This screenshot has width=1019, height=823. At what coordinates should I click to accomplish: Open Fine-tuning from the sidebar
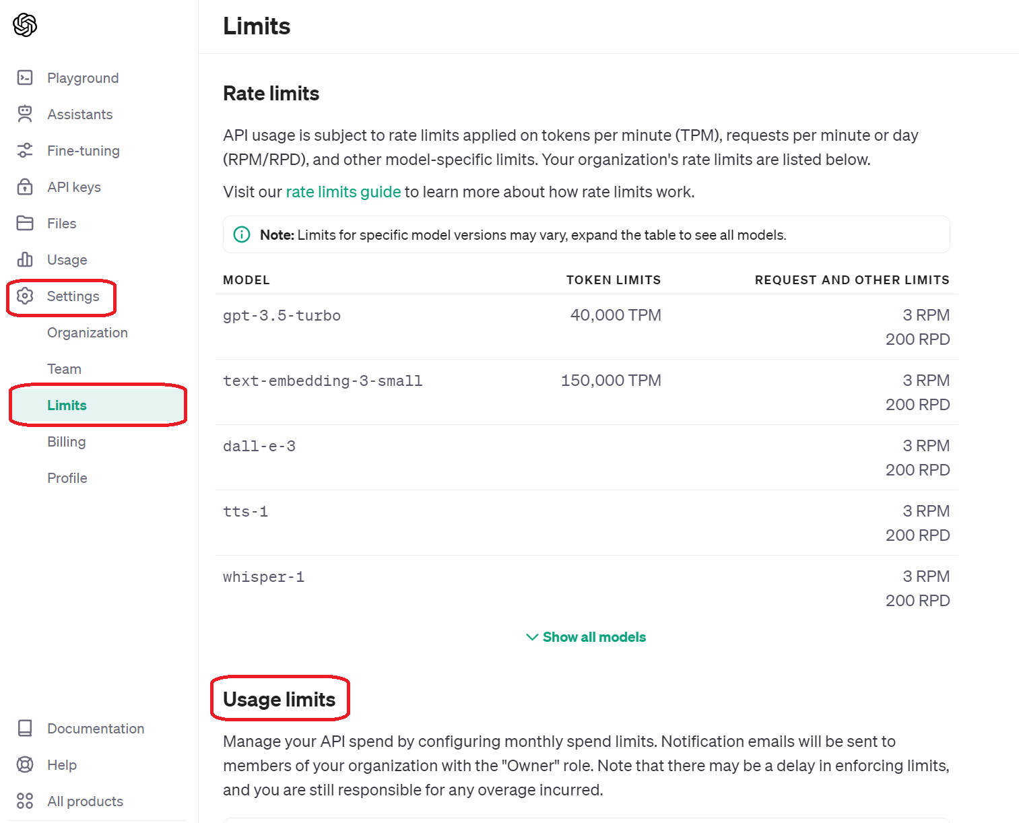pyautogui.click(x=84, y=151)
